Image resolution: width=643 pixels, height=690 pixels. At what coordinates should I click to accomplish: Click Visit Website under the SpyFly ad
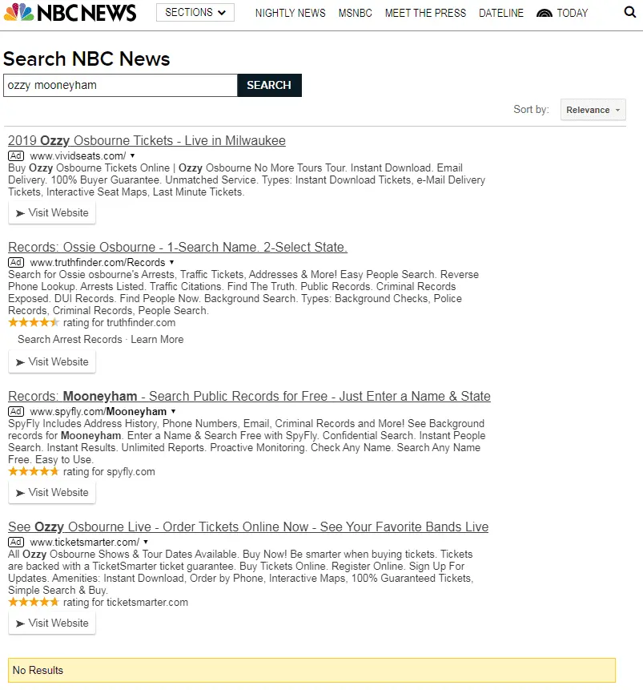52,493
